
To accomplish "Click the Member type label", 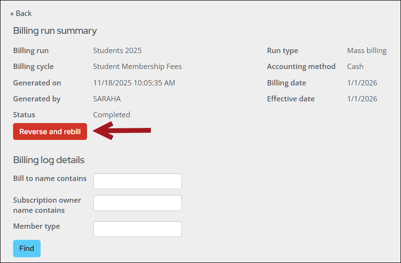I will 36,226.
